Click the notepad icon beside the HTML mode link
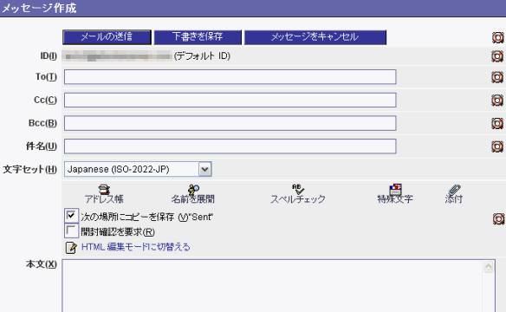 click(x=71, y=248)
